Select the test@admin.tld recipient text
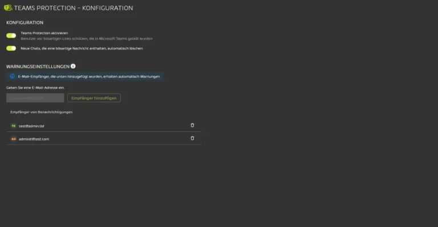This screenshot has width=438, height=227. (31, 126)
